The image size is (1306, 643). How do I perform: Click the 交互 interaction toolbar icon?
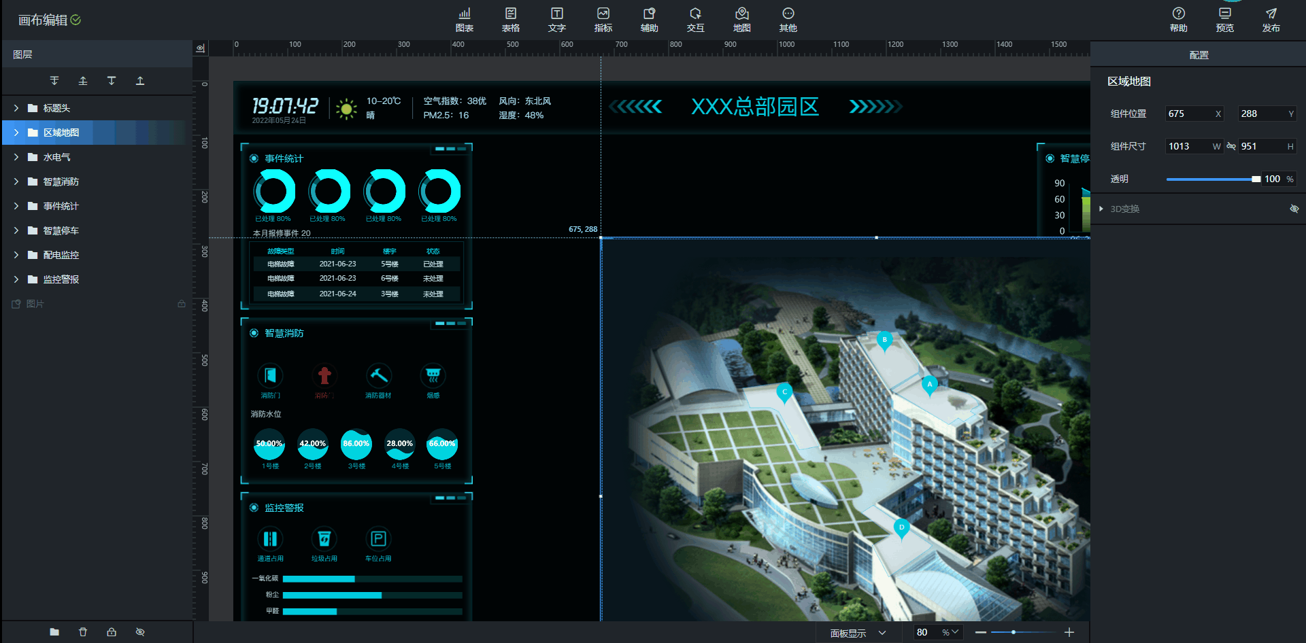pos(695,20)
